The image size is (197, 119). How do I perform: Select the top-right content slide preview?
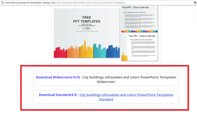[x=140, y=19]
